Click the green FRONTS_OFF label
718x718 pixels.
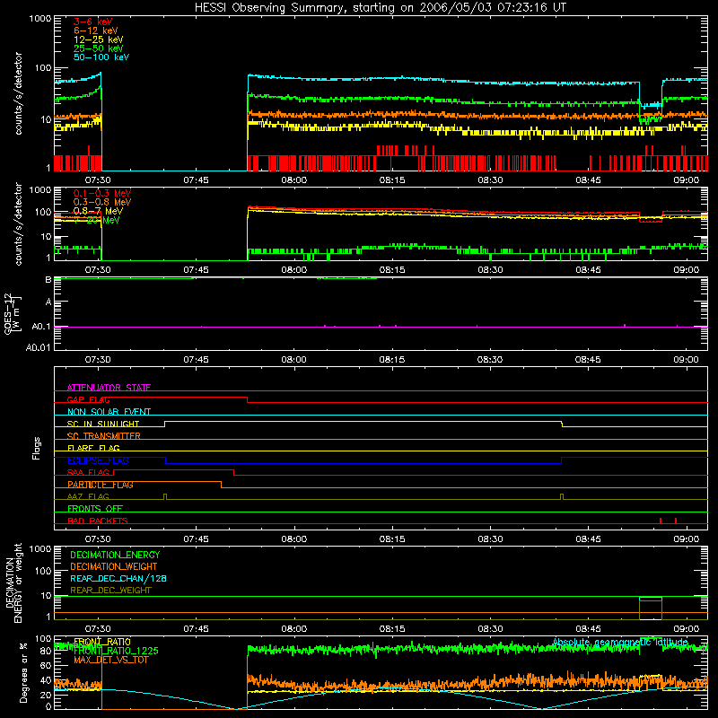click(x=95, y=509)
